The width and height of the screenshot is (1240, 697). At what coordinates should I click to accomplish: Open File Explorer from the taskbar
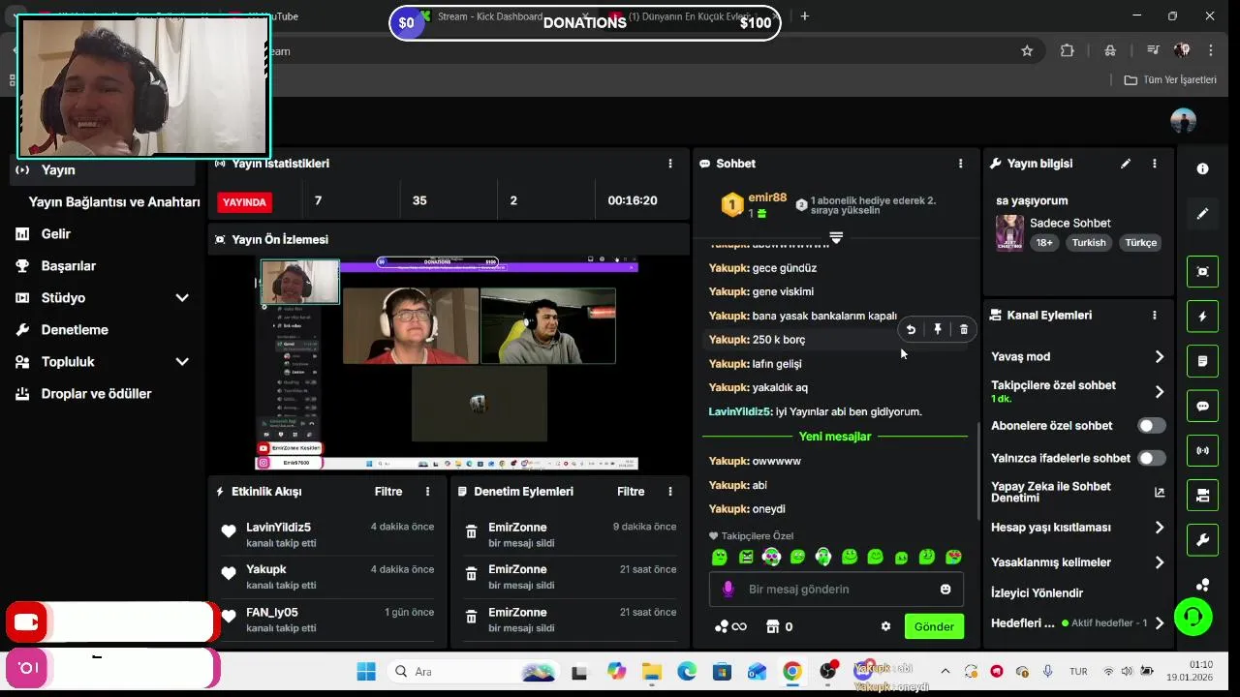(x=651, y=671)
